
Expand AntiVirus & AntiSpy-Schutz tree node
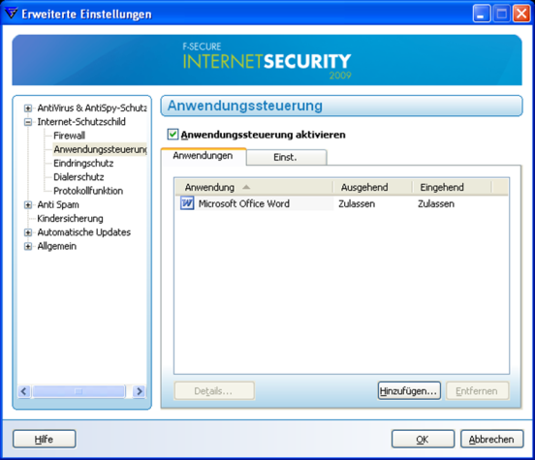point(28,108)
